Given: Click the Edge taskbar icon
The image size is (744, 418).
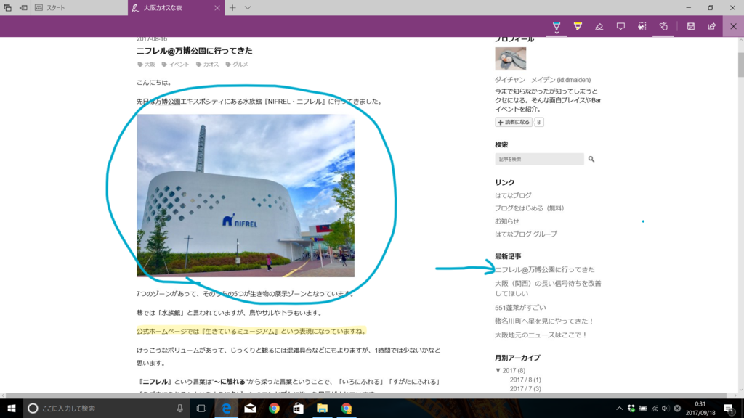Looking at the screenshot, I should click(x=227, y=408).
